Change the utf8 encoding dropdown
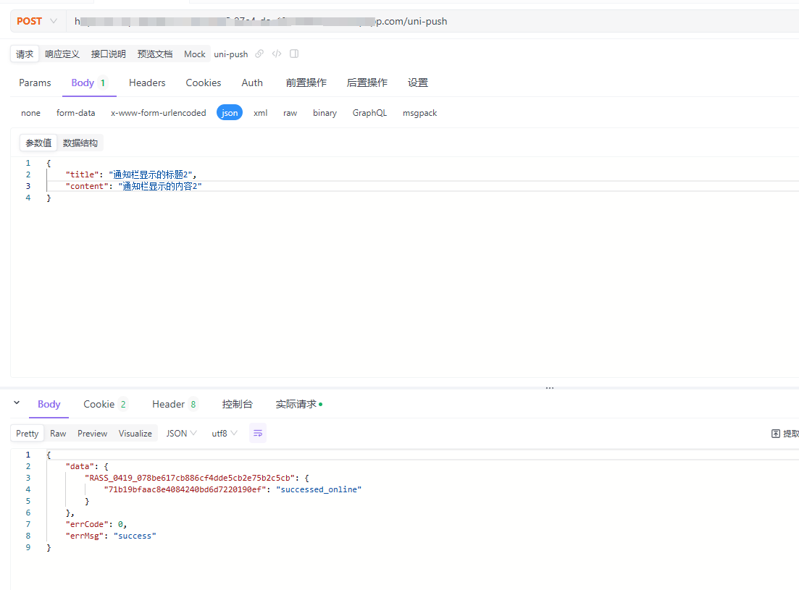The height and width of the screenshot is (590, 799). point(224,434)
